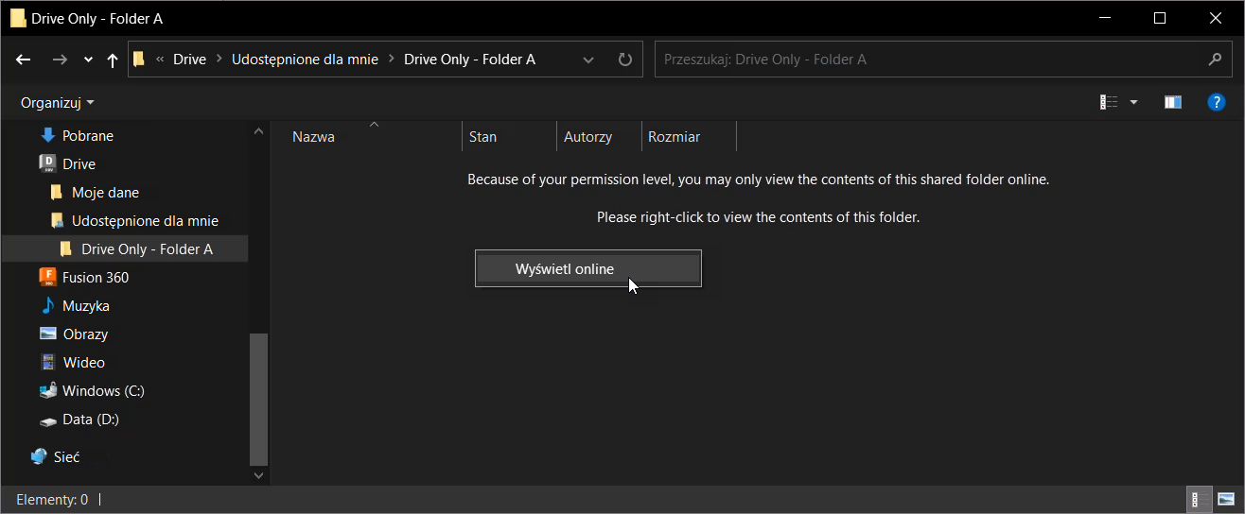This screenshot has width=1245, height=514.
Task: Toggle the preview pane icon
Action: pos(1173,102)
